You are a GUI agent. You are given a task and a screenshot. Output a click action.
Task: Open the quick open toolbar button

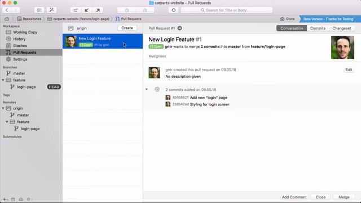[x=39, y=10]
